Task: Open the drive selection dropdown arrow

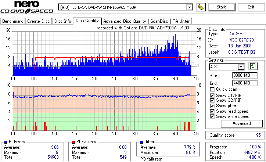Action: click(x=189, y=7)
